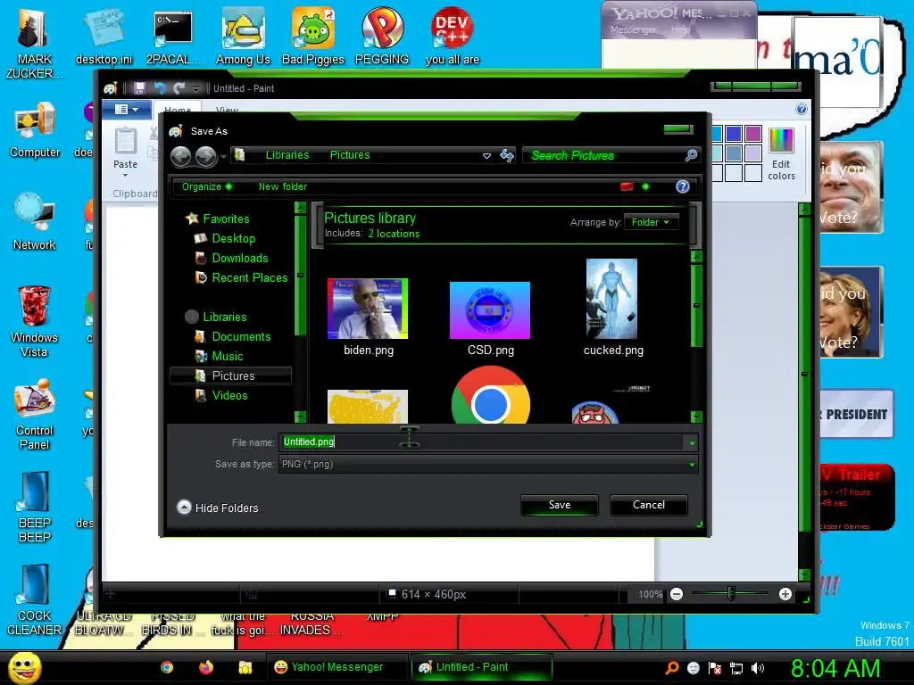The image size is (914, 685).
Task: Select Libraries in the navigation pane
Action: click(x=216, y=317)
